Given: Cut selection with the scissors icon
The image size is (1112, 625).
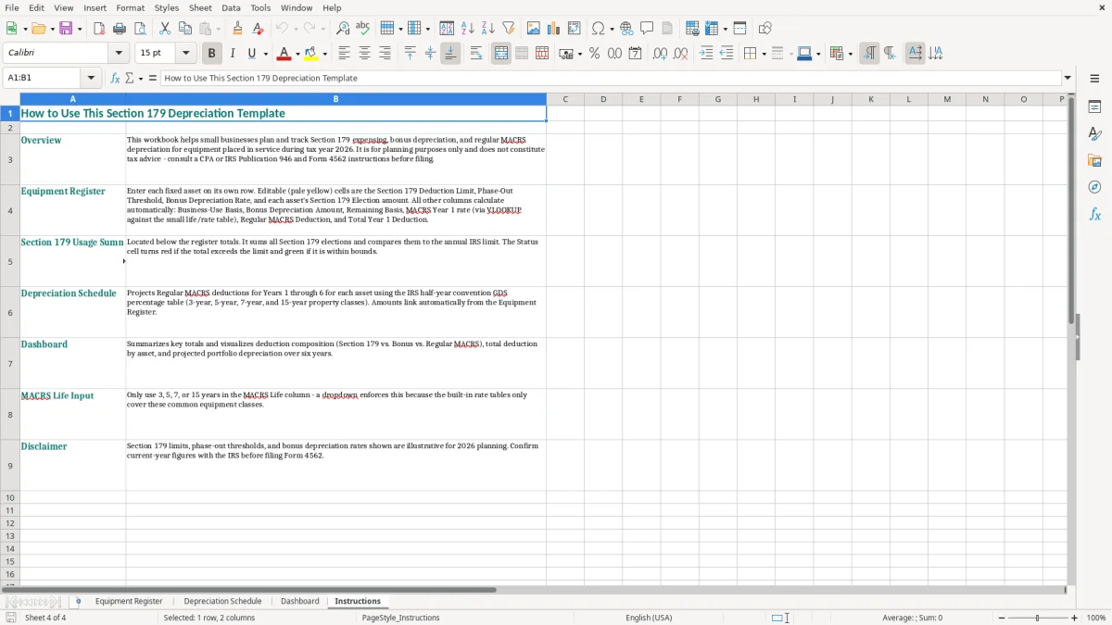Looking at the screenshot, I should pos(165,29).
